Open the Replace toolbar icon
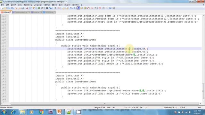 [51, 8]
